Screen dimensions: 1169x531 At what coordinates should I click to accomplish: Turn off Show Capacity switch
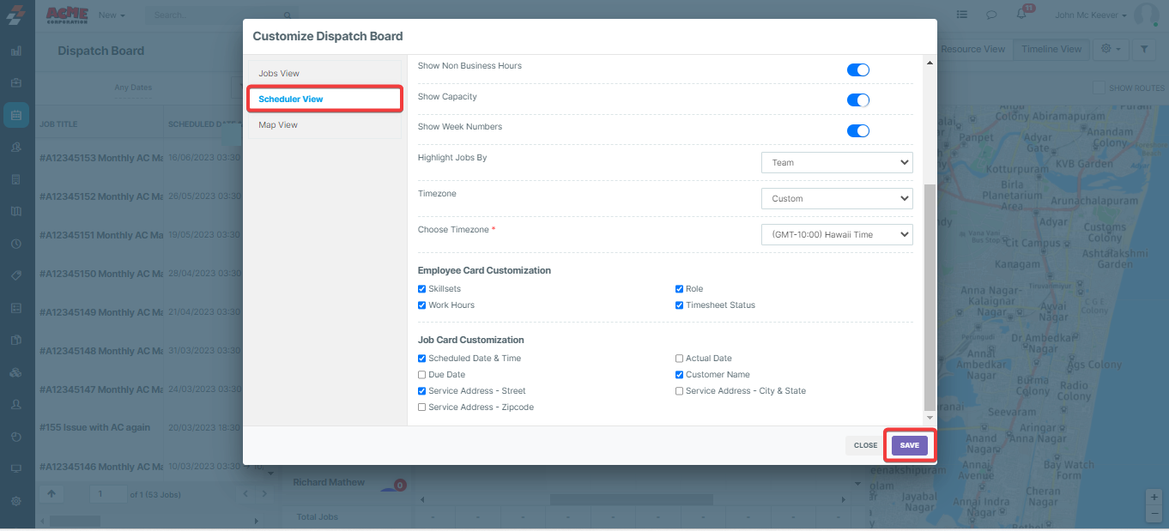click(857, 100)
